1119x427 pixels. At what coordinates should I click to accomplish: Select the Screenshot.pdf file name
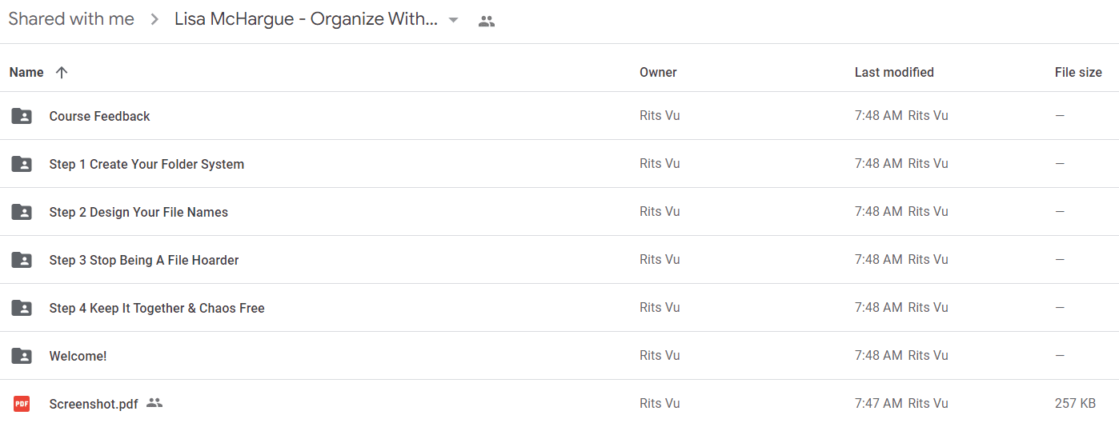tap(94, 404)
